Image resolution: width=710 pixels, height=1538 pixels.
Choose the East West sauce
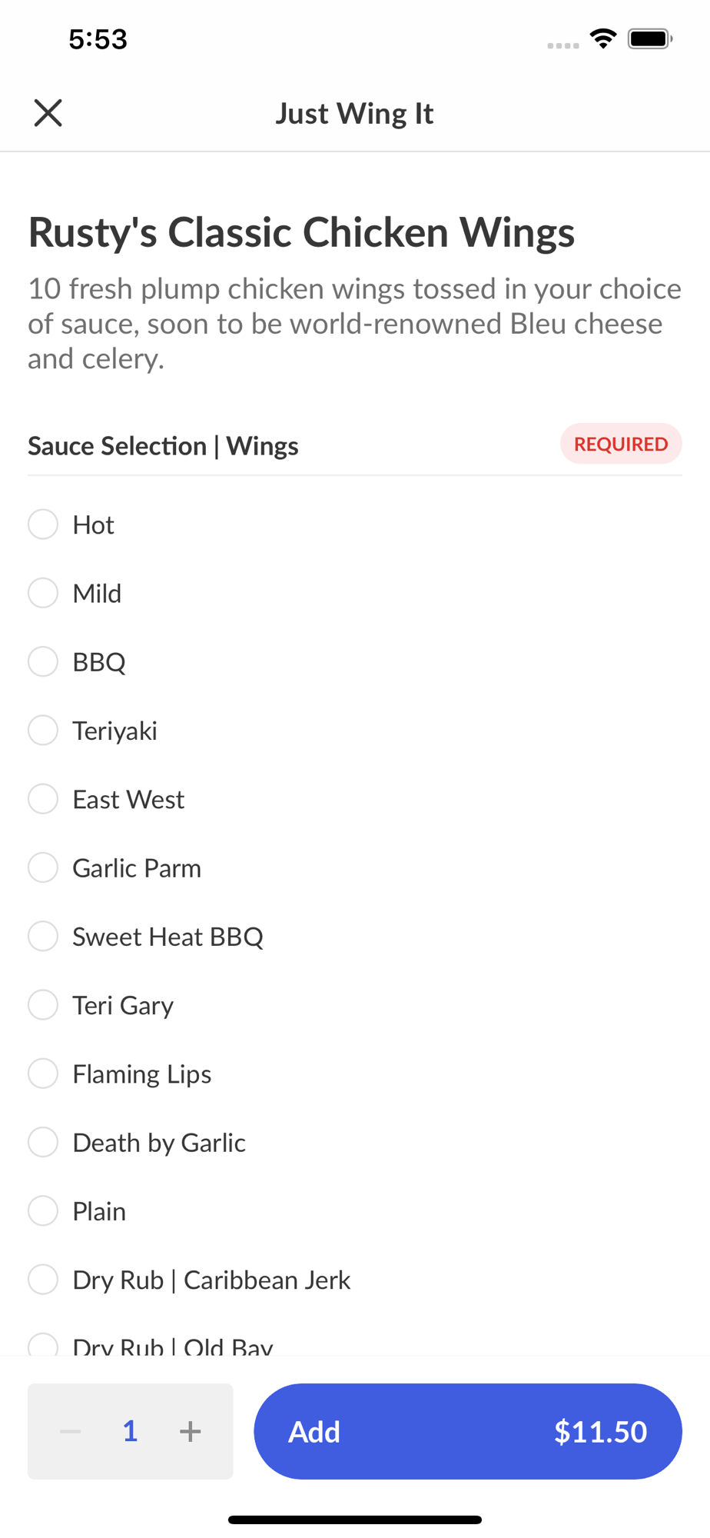[x=43, y=799]
